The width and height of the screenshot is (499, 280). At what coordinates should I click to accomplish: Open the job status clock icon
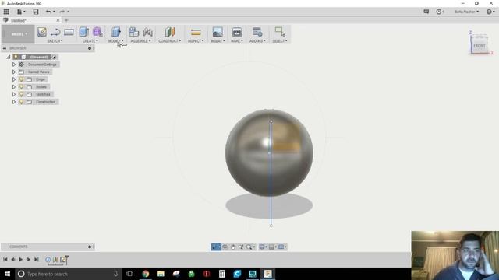pyautogui.click(x=440, y=12)
